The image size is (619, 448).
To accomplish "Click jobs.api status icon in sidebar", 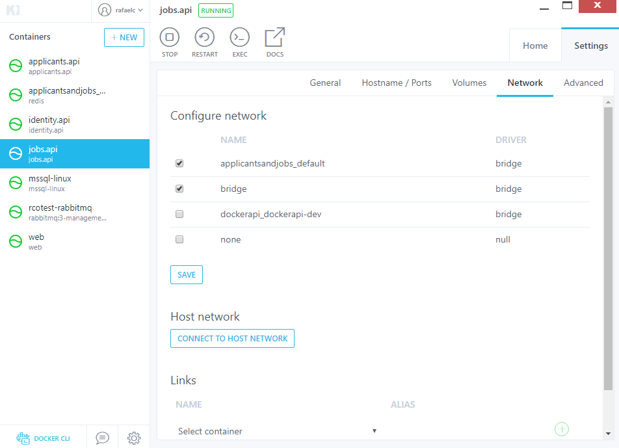I will tap(16, 153).
